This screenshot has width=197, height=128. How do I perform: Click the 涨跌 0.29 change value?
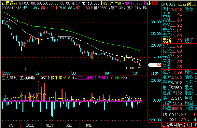(x=172, y=72)
